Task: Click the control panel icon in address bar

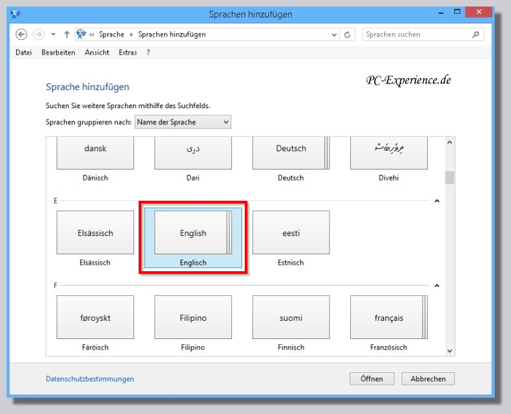Action: tap(81, 35)
